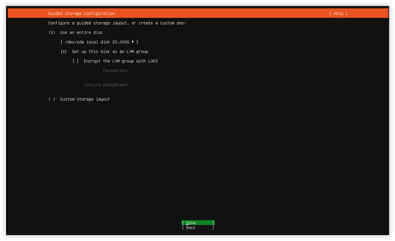395x241 pixels.
Task: Open the /dev/sda local disk dropdown
Action: point(99,42)
